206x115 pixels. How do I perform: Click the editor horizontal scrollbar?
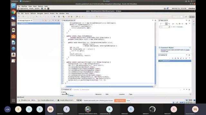coord(109,87)
